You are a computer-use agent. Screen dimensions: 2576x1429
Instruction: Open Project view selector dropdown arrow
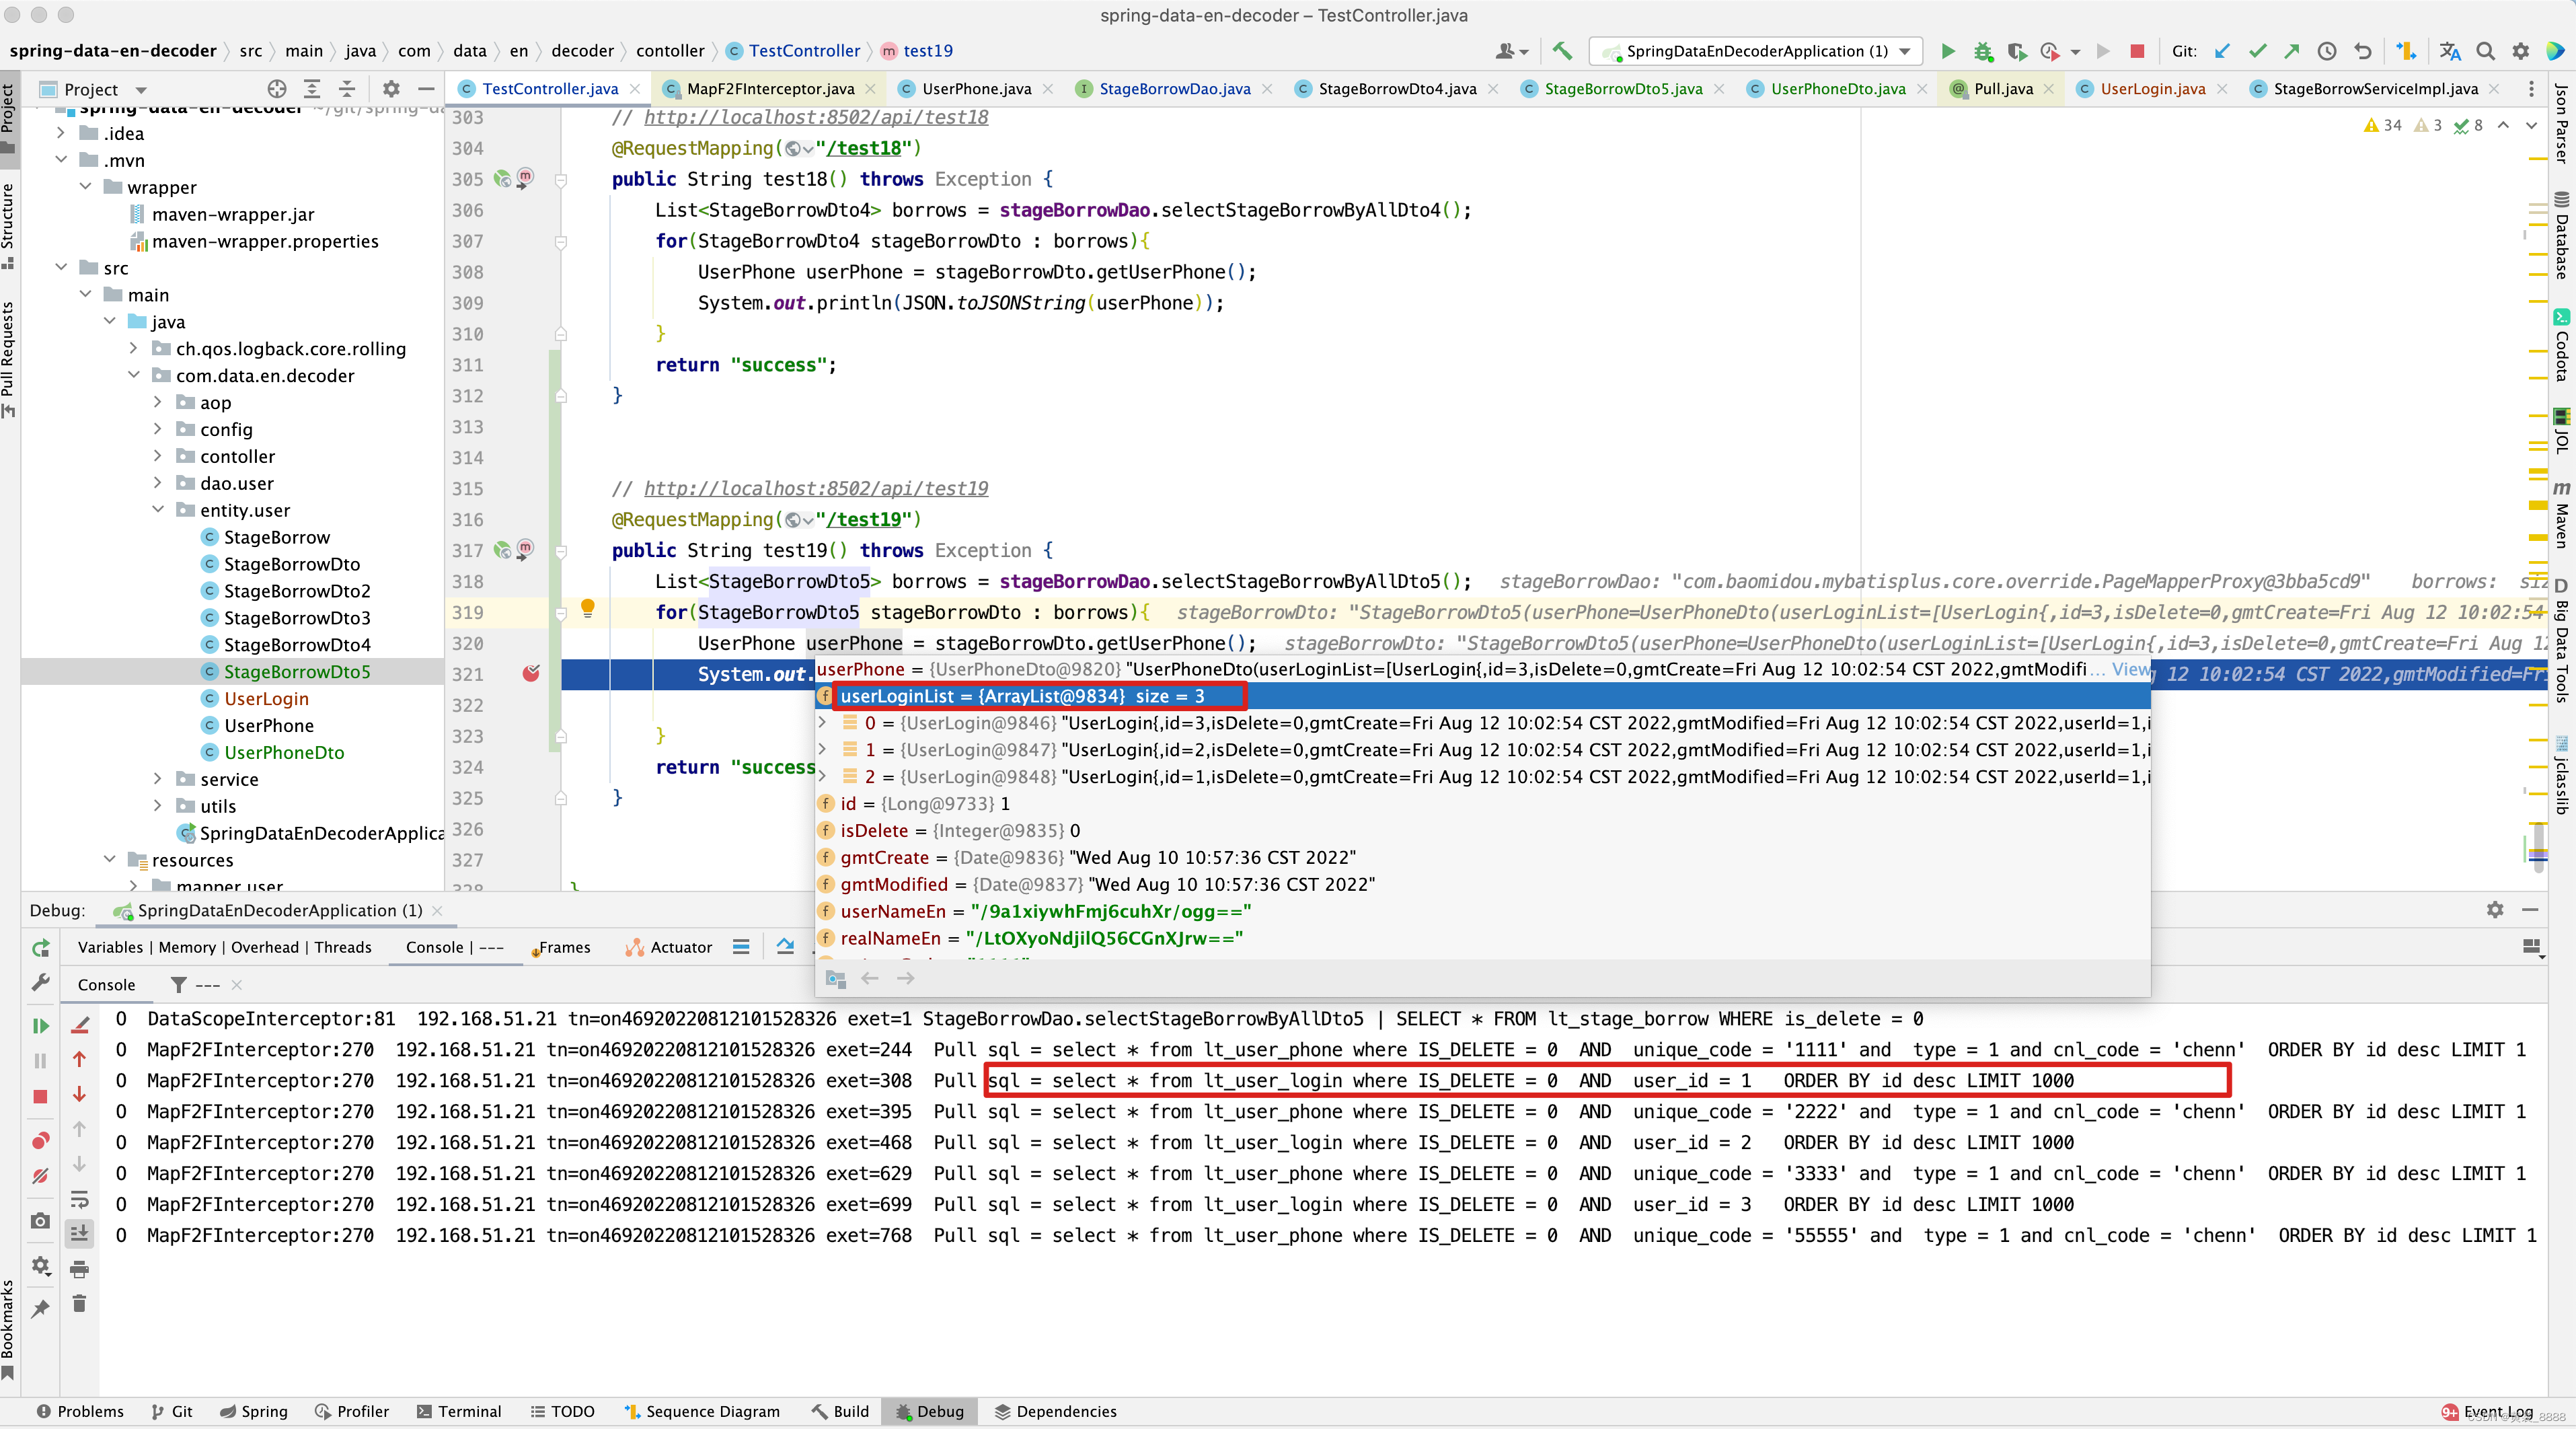141,89
